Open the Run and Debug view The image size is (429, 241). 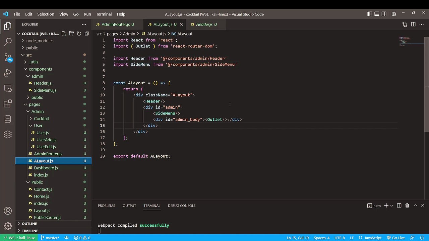click(8, 73)
